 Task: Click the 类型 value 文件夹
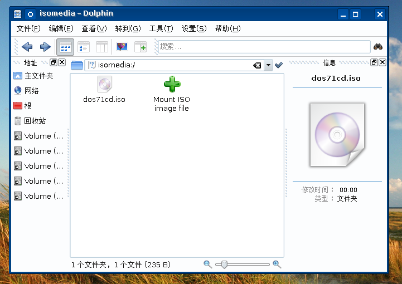pos(347,199)
